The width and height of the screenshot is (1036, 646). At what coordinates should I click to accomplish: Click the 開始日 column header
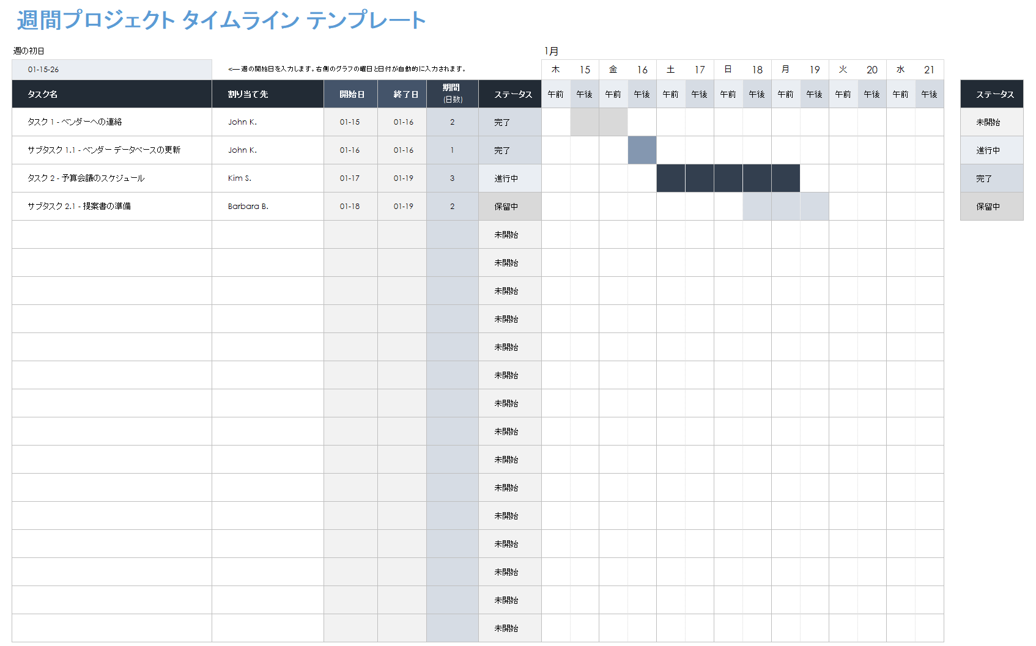(351, 94)
